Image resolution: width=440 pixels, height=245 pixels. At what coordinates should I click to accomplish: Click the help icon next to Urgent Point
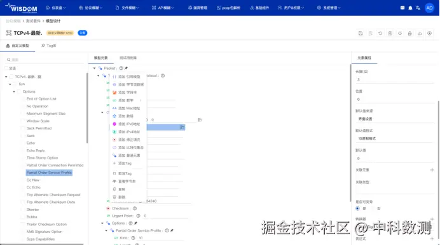tap(138, 216)
